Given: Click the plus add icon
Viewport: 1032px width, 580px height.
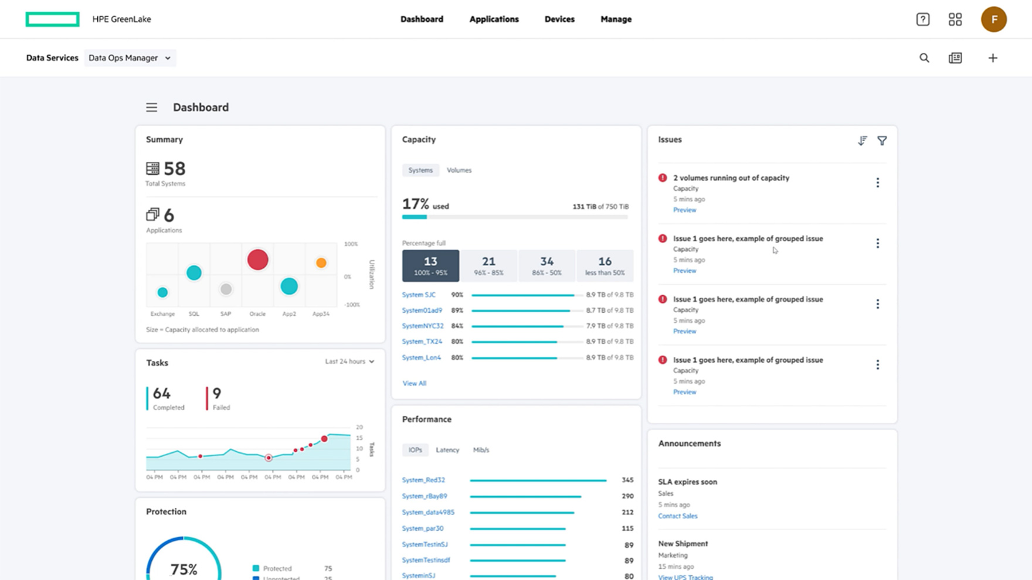Looking at the screenshot, I should 993,58.
